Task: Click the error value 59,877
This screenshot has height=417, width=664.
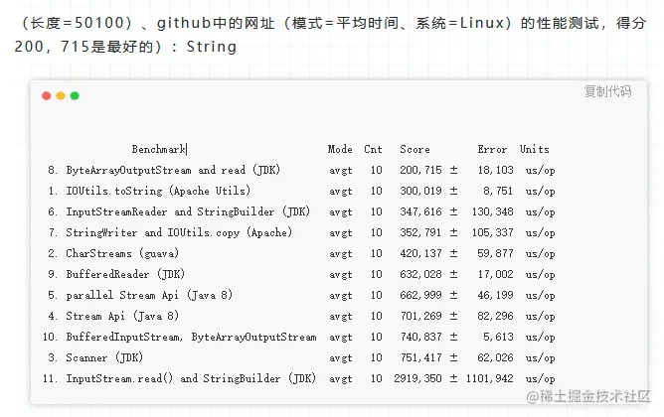Action: [x=495, y=253]
